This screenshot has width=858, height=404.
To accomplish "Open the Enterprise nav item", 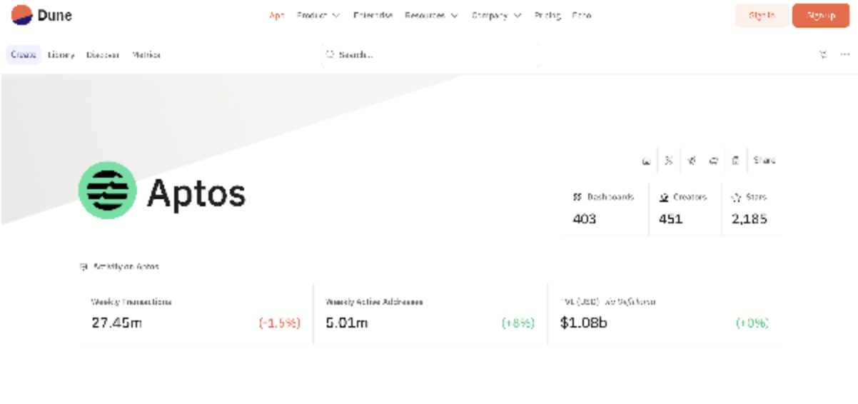I will pos(373,15).
